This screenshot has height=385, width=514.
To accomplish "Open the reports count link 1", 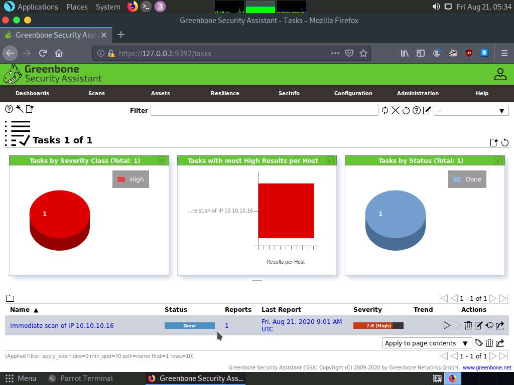I will click(226, 326).
